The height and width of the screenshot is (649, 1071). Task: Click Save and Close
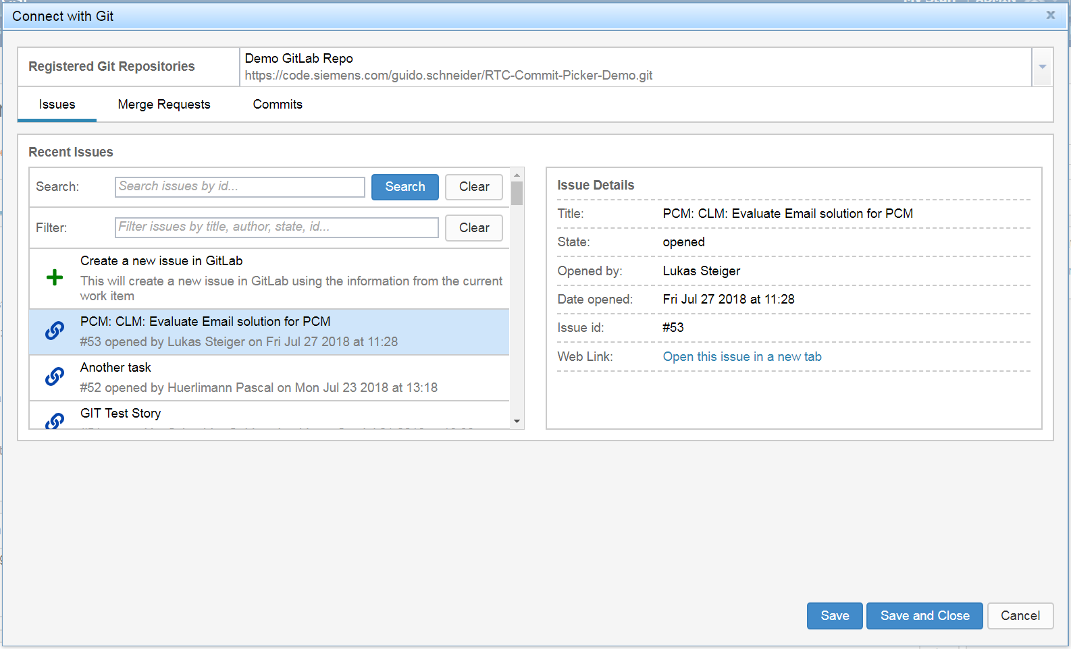pos(924,616)
